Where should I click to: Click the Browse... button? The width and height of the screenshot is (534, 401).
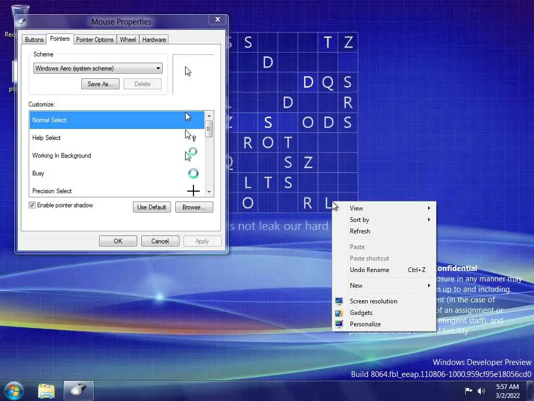[194, 207]
